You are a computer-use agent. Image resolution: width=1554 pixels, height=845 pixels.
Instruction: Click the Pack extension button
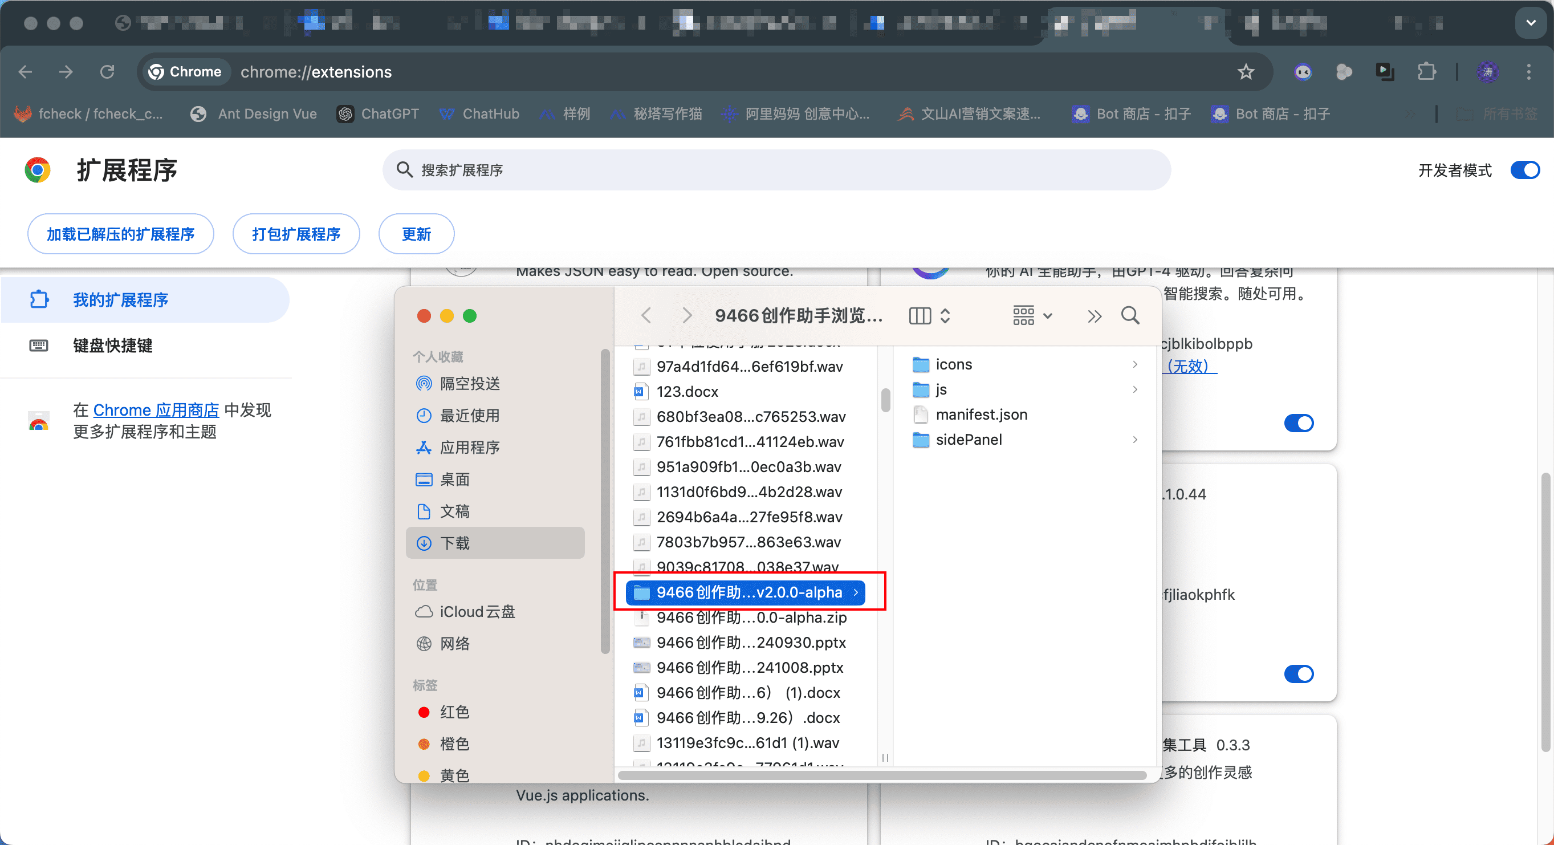pyautogui.click(x=296, y=234)
